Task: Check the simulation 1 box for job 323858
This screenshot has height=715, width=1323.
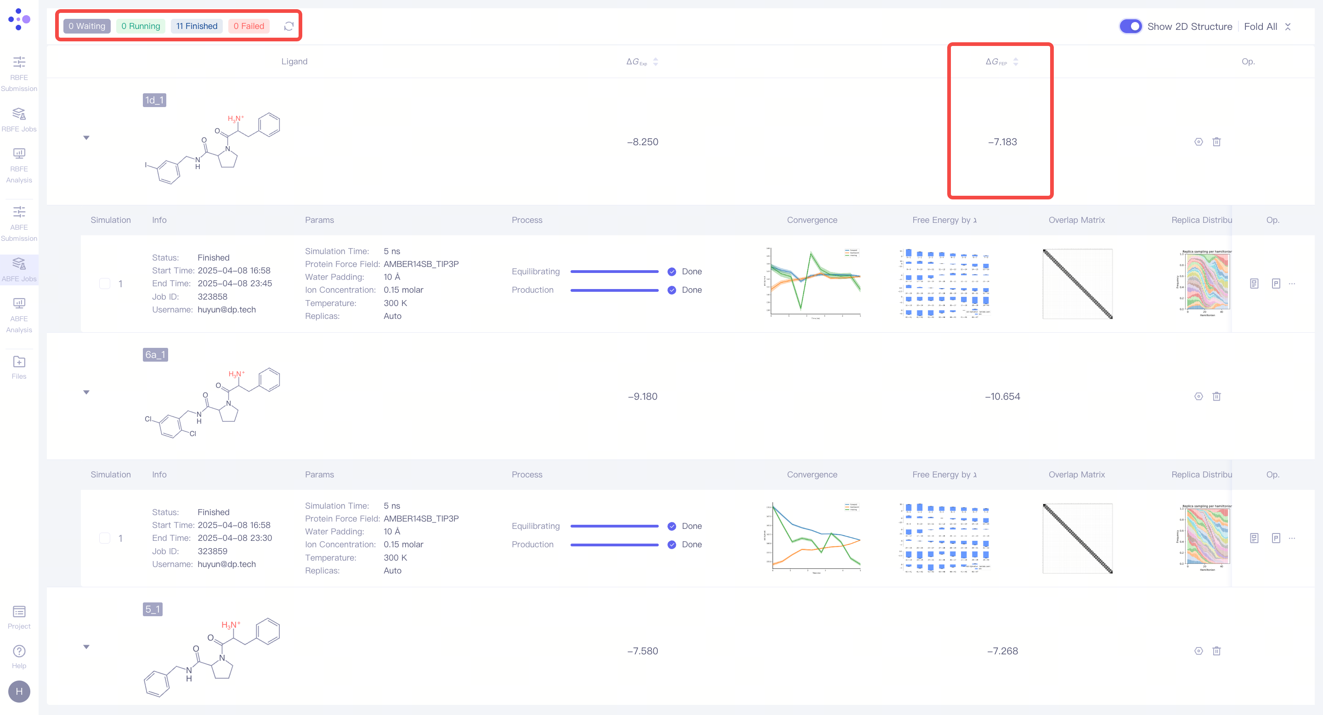Action: [x=105, y=284]
